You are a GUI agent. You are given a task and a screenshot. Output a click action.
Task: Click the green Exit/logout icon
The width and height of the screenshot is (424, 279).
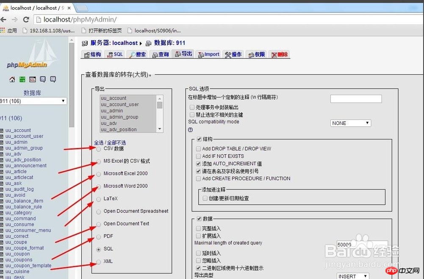tap(22, 79)
